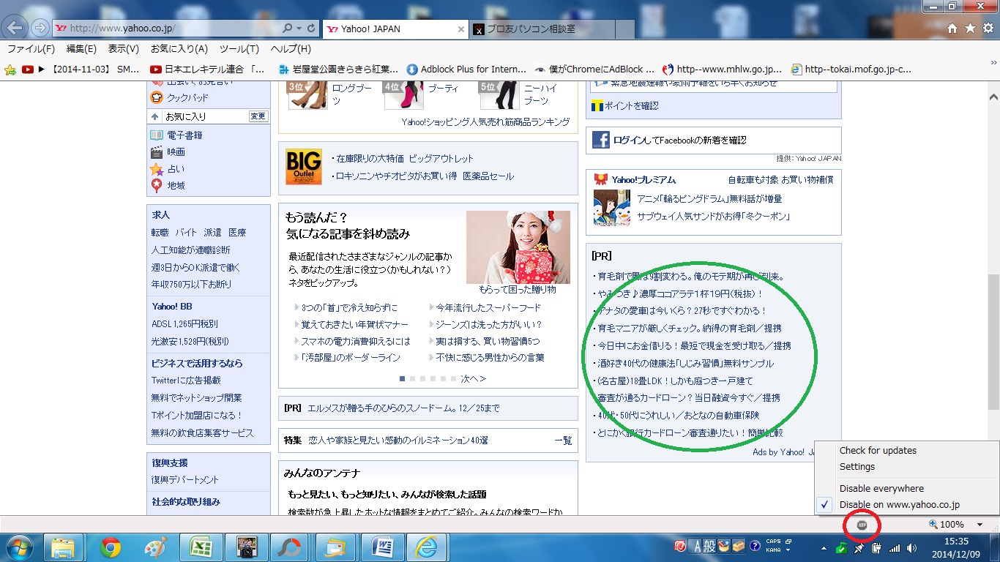Refresh the page with the reload icon
The width and height of the screenshot is (1000, 562).
[x=312, y=29]
